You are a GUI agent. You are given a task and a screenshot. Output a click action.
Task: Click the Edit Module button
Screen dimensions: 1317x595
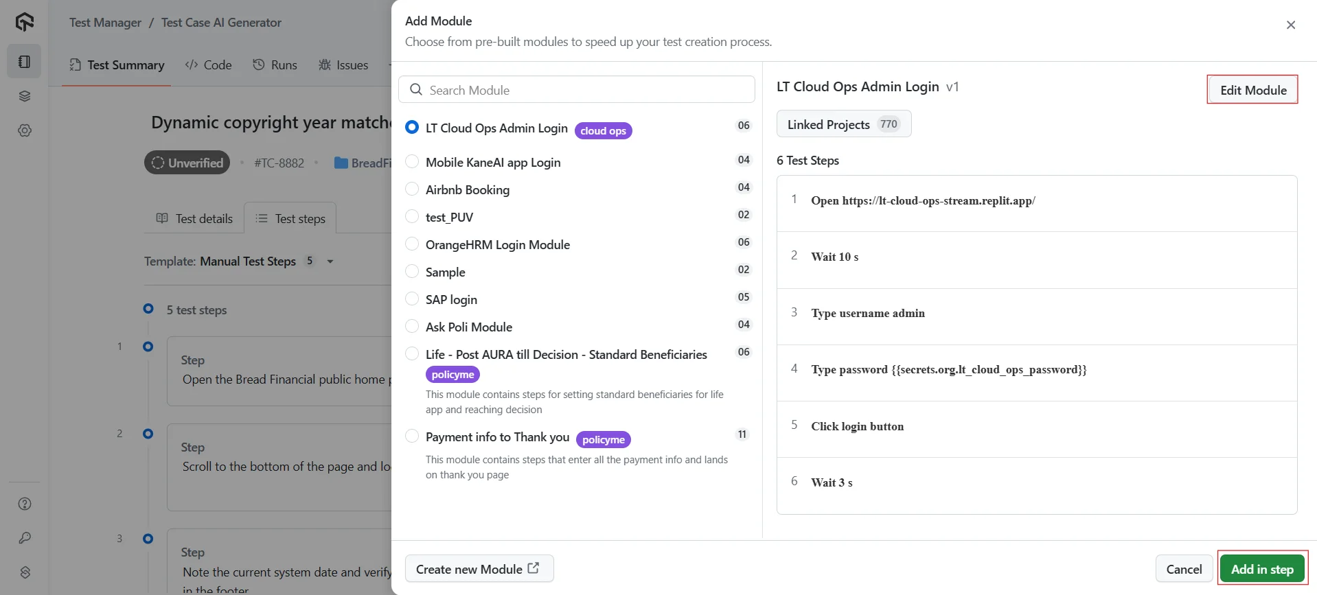click(1253, 90)
